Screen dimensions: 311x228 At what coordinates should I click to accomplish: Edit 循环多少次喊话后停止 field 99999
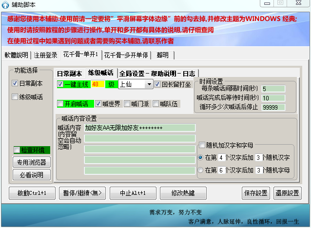273,107
